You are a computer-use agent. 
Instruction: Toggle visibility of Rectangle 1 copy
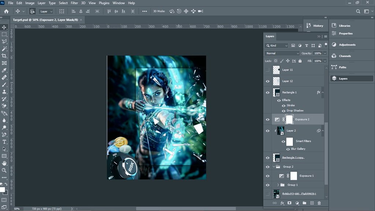[x=268, y=157]
